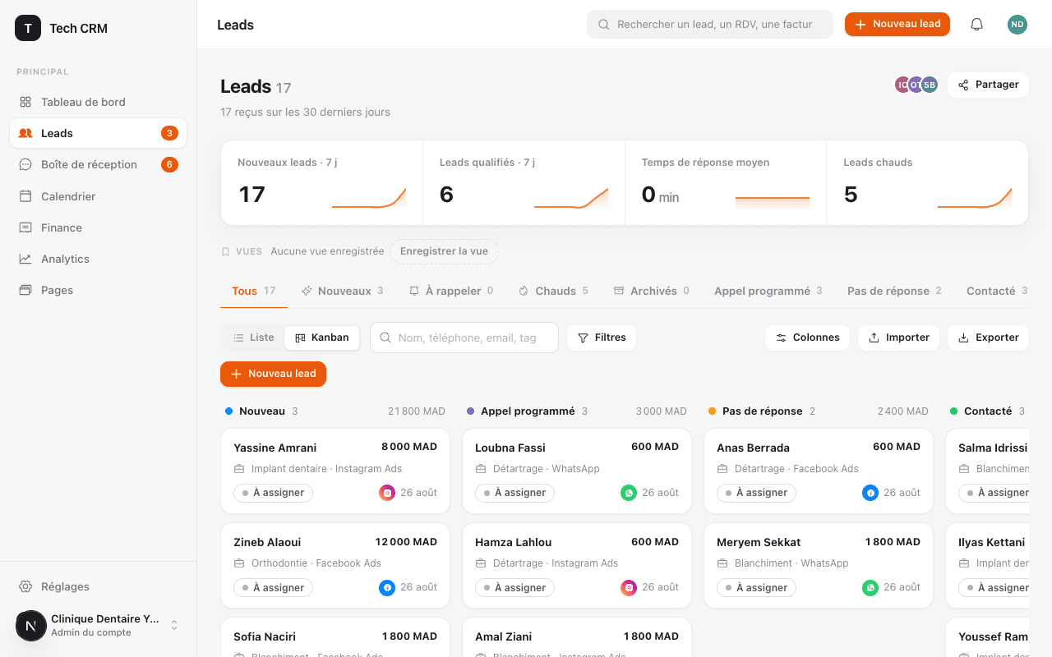
Task: Open Réglages settings
Action: click(x=98, y=586)
